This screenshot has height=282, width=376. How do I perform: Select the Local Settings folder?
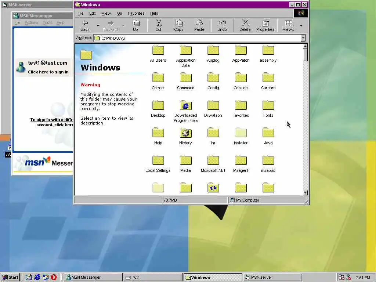click(x=158, y=164)
